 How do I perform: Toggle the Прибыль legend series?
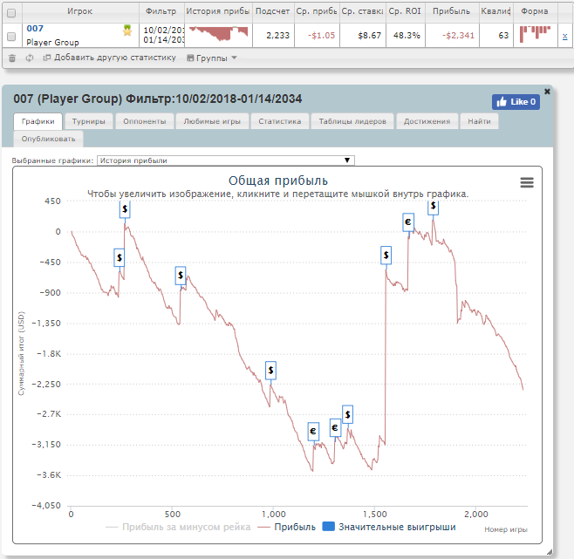click(x=286, y=527)
